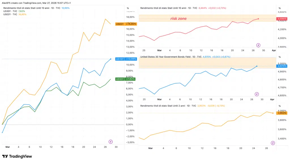The height and width of the screenshot is (162, 290).
Task: Click the red 4,444% price label
Action: pyautogui.click(x=282, y=19)
